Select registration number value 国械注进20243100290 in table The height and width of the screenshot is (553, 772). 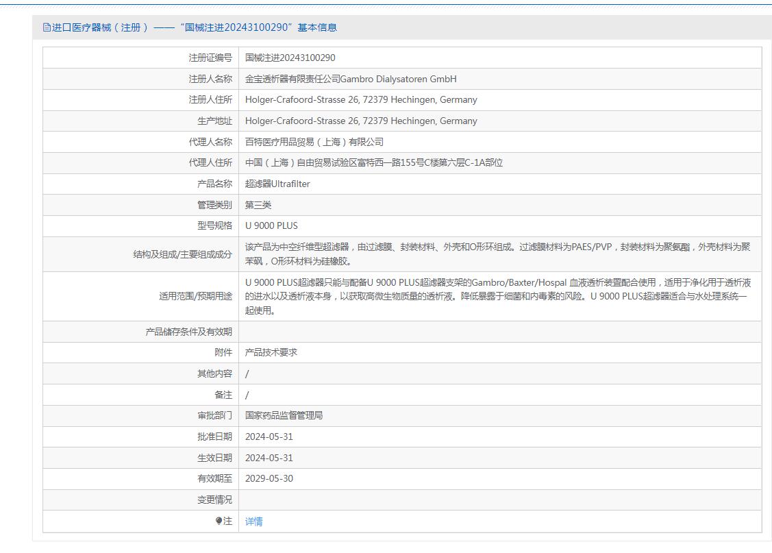[x=290, y=58]
